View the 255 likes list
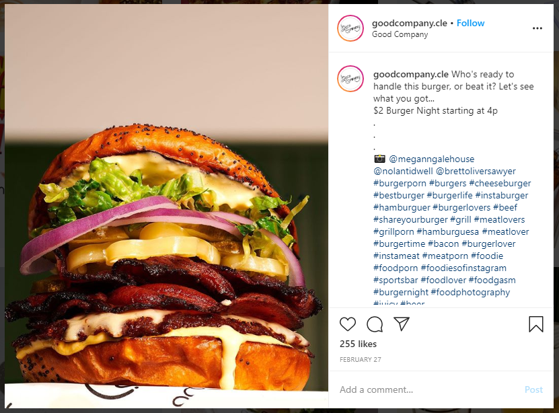The image size is (559, 413). [358, 344]
